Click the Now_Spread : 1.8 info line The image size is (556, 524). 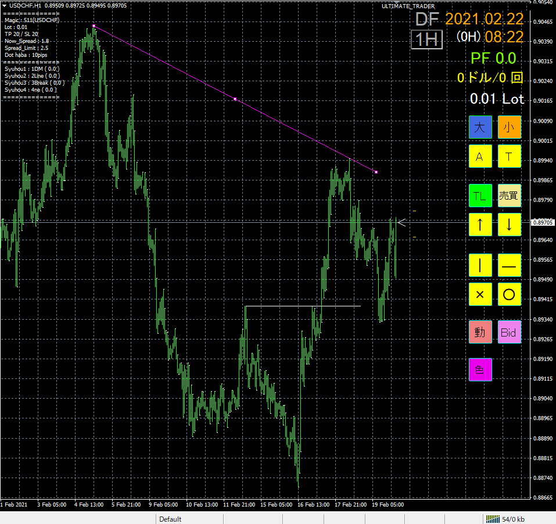(x=27, y=41)
